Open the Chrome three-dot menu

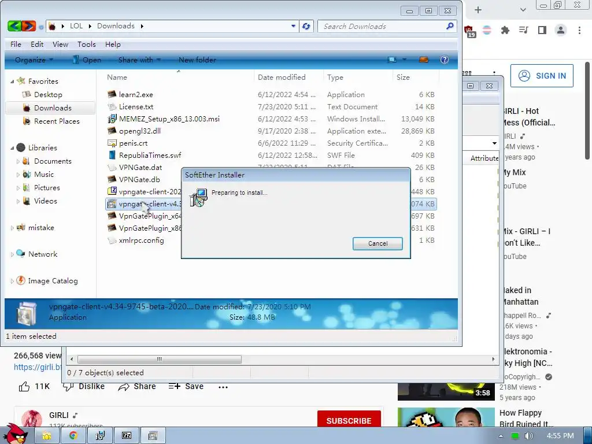pos(579,30)
